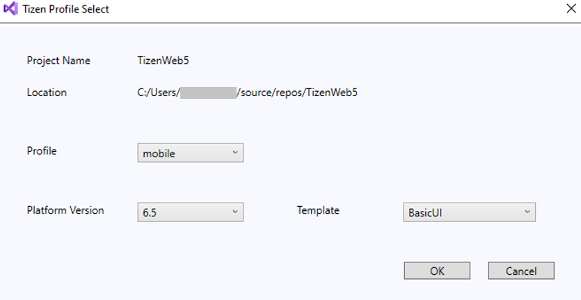Confirm the dialog with OK

437,271
